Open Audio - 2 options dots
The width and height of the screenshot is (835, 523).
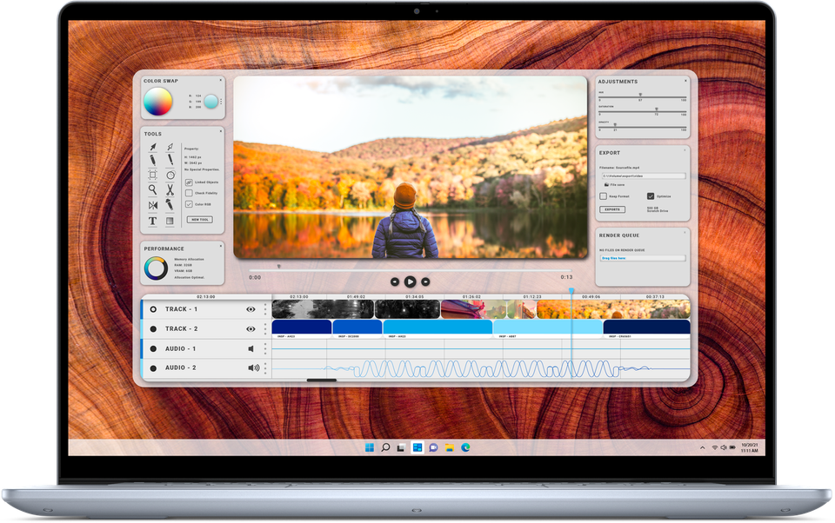point(265,367)
